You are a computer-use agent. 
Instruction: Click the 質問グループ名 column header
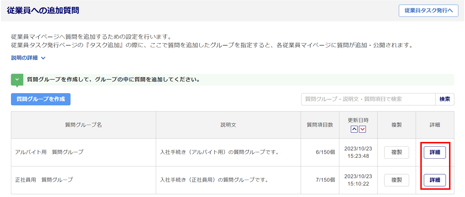click(x=83, y=125)
